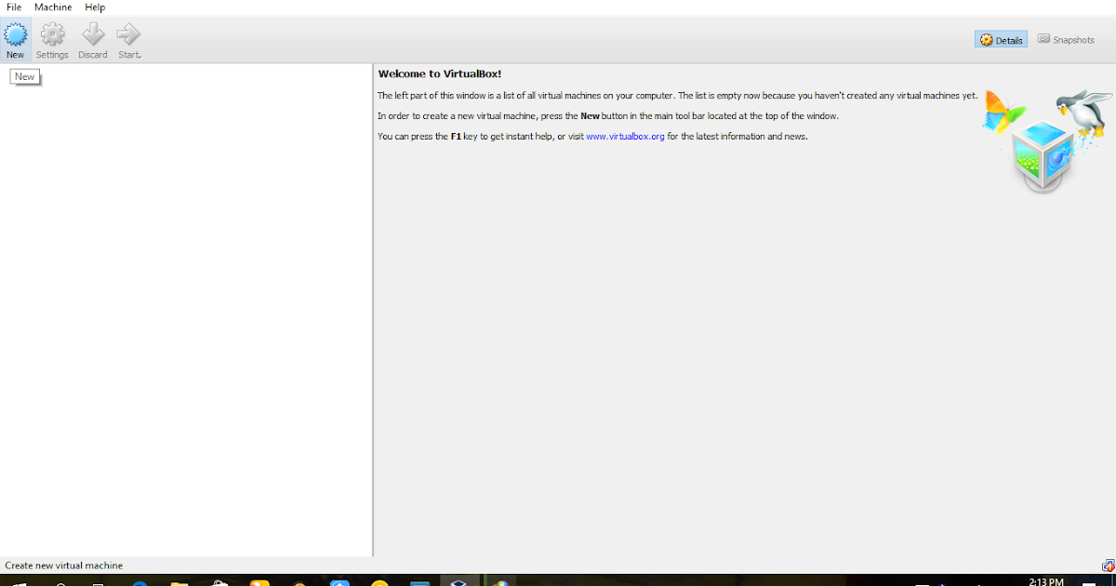Screen dimensions: 1116x586
Task: Click the bold "New" word in welcome text
Action: [590, 116]
